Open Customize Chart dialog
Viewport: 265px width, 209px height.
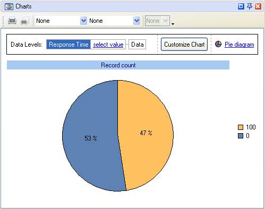tap(184, 45)
